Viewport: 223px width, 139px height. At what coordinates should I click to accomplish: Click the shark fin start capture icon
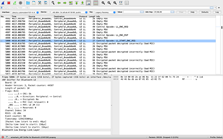(3, 3)
